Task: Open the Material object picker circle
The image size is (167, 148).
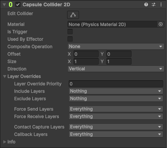Action: coord(161,24)
